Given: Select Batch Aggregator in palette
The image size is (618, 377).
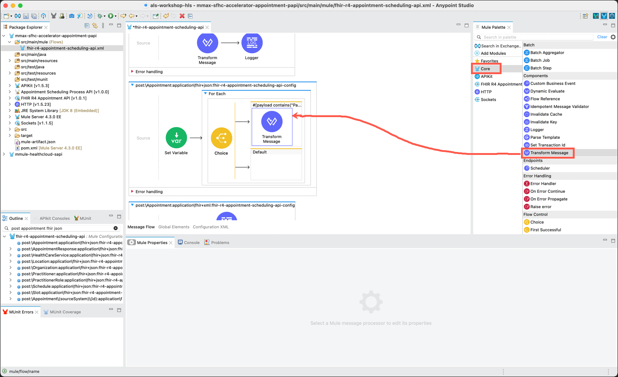Looking at the screenshot, I should point(544,52).
